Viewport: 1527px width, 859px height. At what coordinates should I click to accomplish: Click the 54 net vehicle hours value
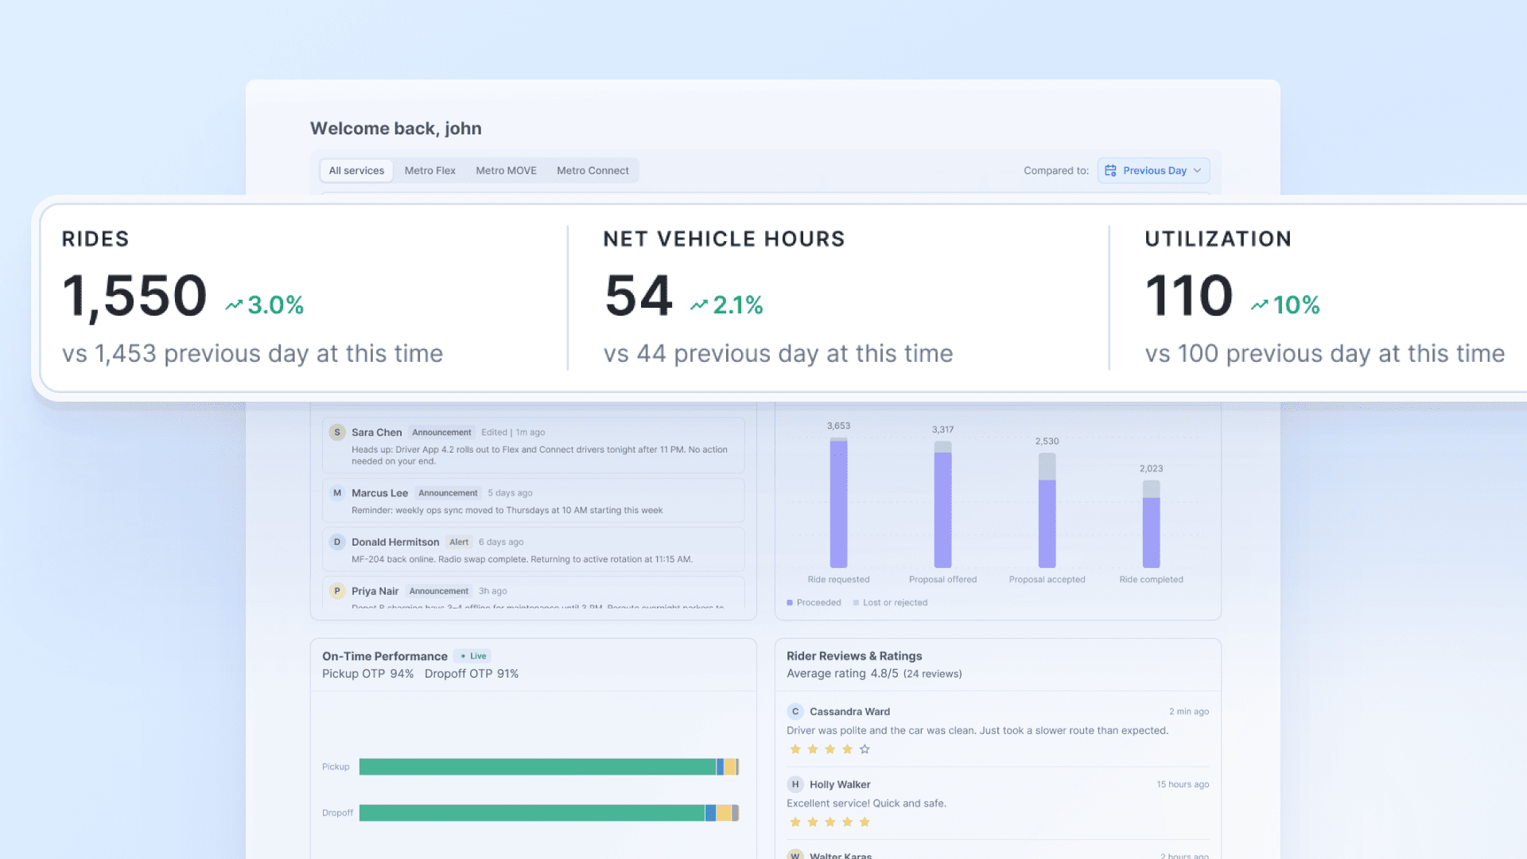639,296
